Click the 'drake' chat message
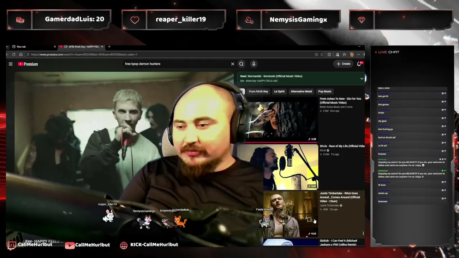The image size is (459, 258). 381,113
